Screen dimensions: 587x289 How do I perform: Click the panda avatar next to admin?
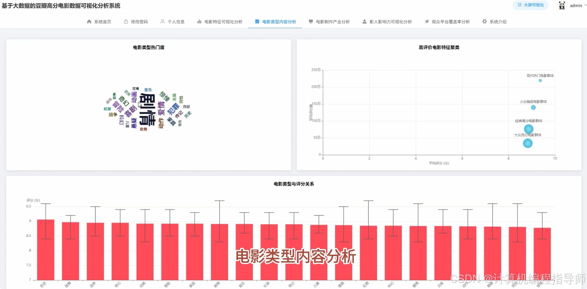(x=562, y=6)
